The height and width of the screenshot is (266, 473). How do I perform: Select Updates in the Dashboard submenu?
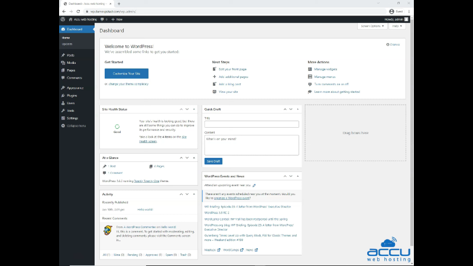tap(67, 44)
